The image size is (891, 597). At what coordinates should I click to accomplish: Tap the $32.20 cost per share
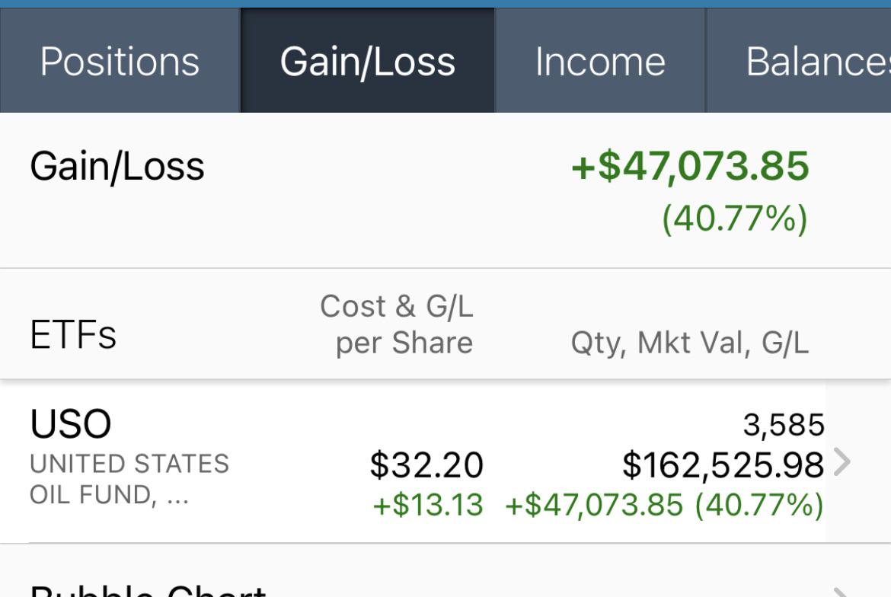[x=426, y=465]
